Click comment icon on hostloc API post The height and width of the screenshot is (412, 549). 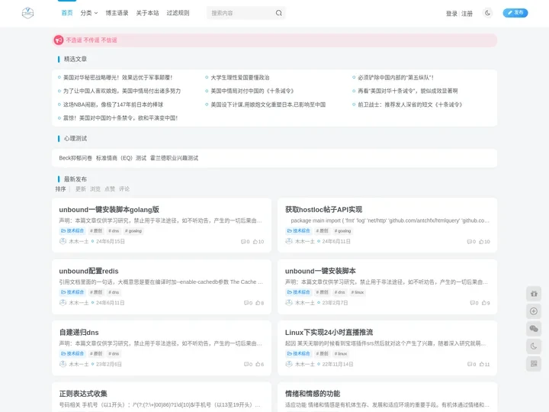click(470, 242)
